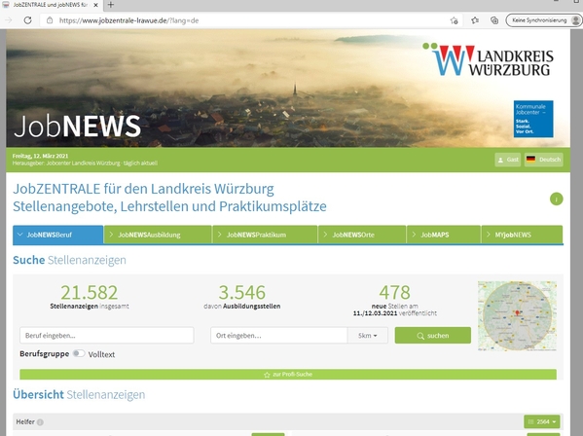This screenshot has width=583, height=436.
Task: Click the lock icon in the address bar
Action: point(50,20)
